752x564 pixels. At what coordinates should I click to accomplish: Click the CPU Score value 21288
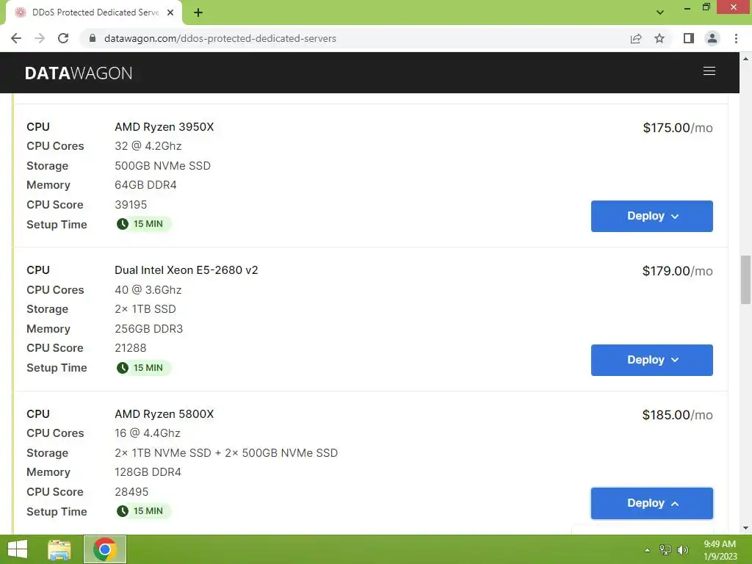[131, 347]
